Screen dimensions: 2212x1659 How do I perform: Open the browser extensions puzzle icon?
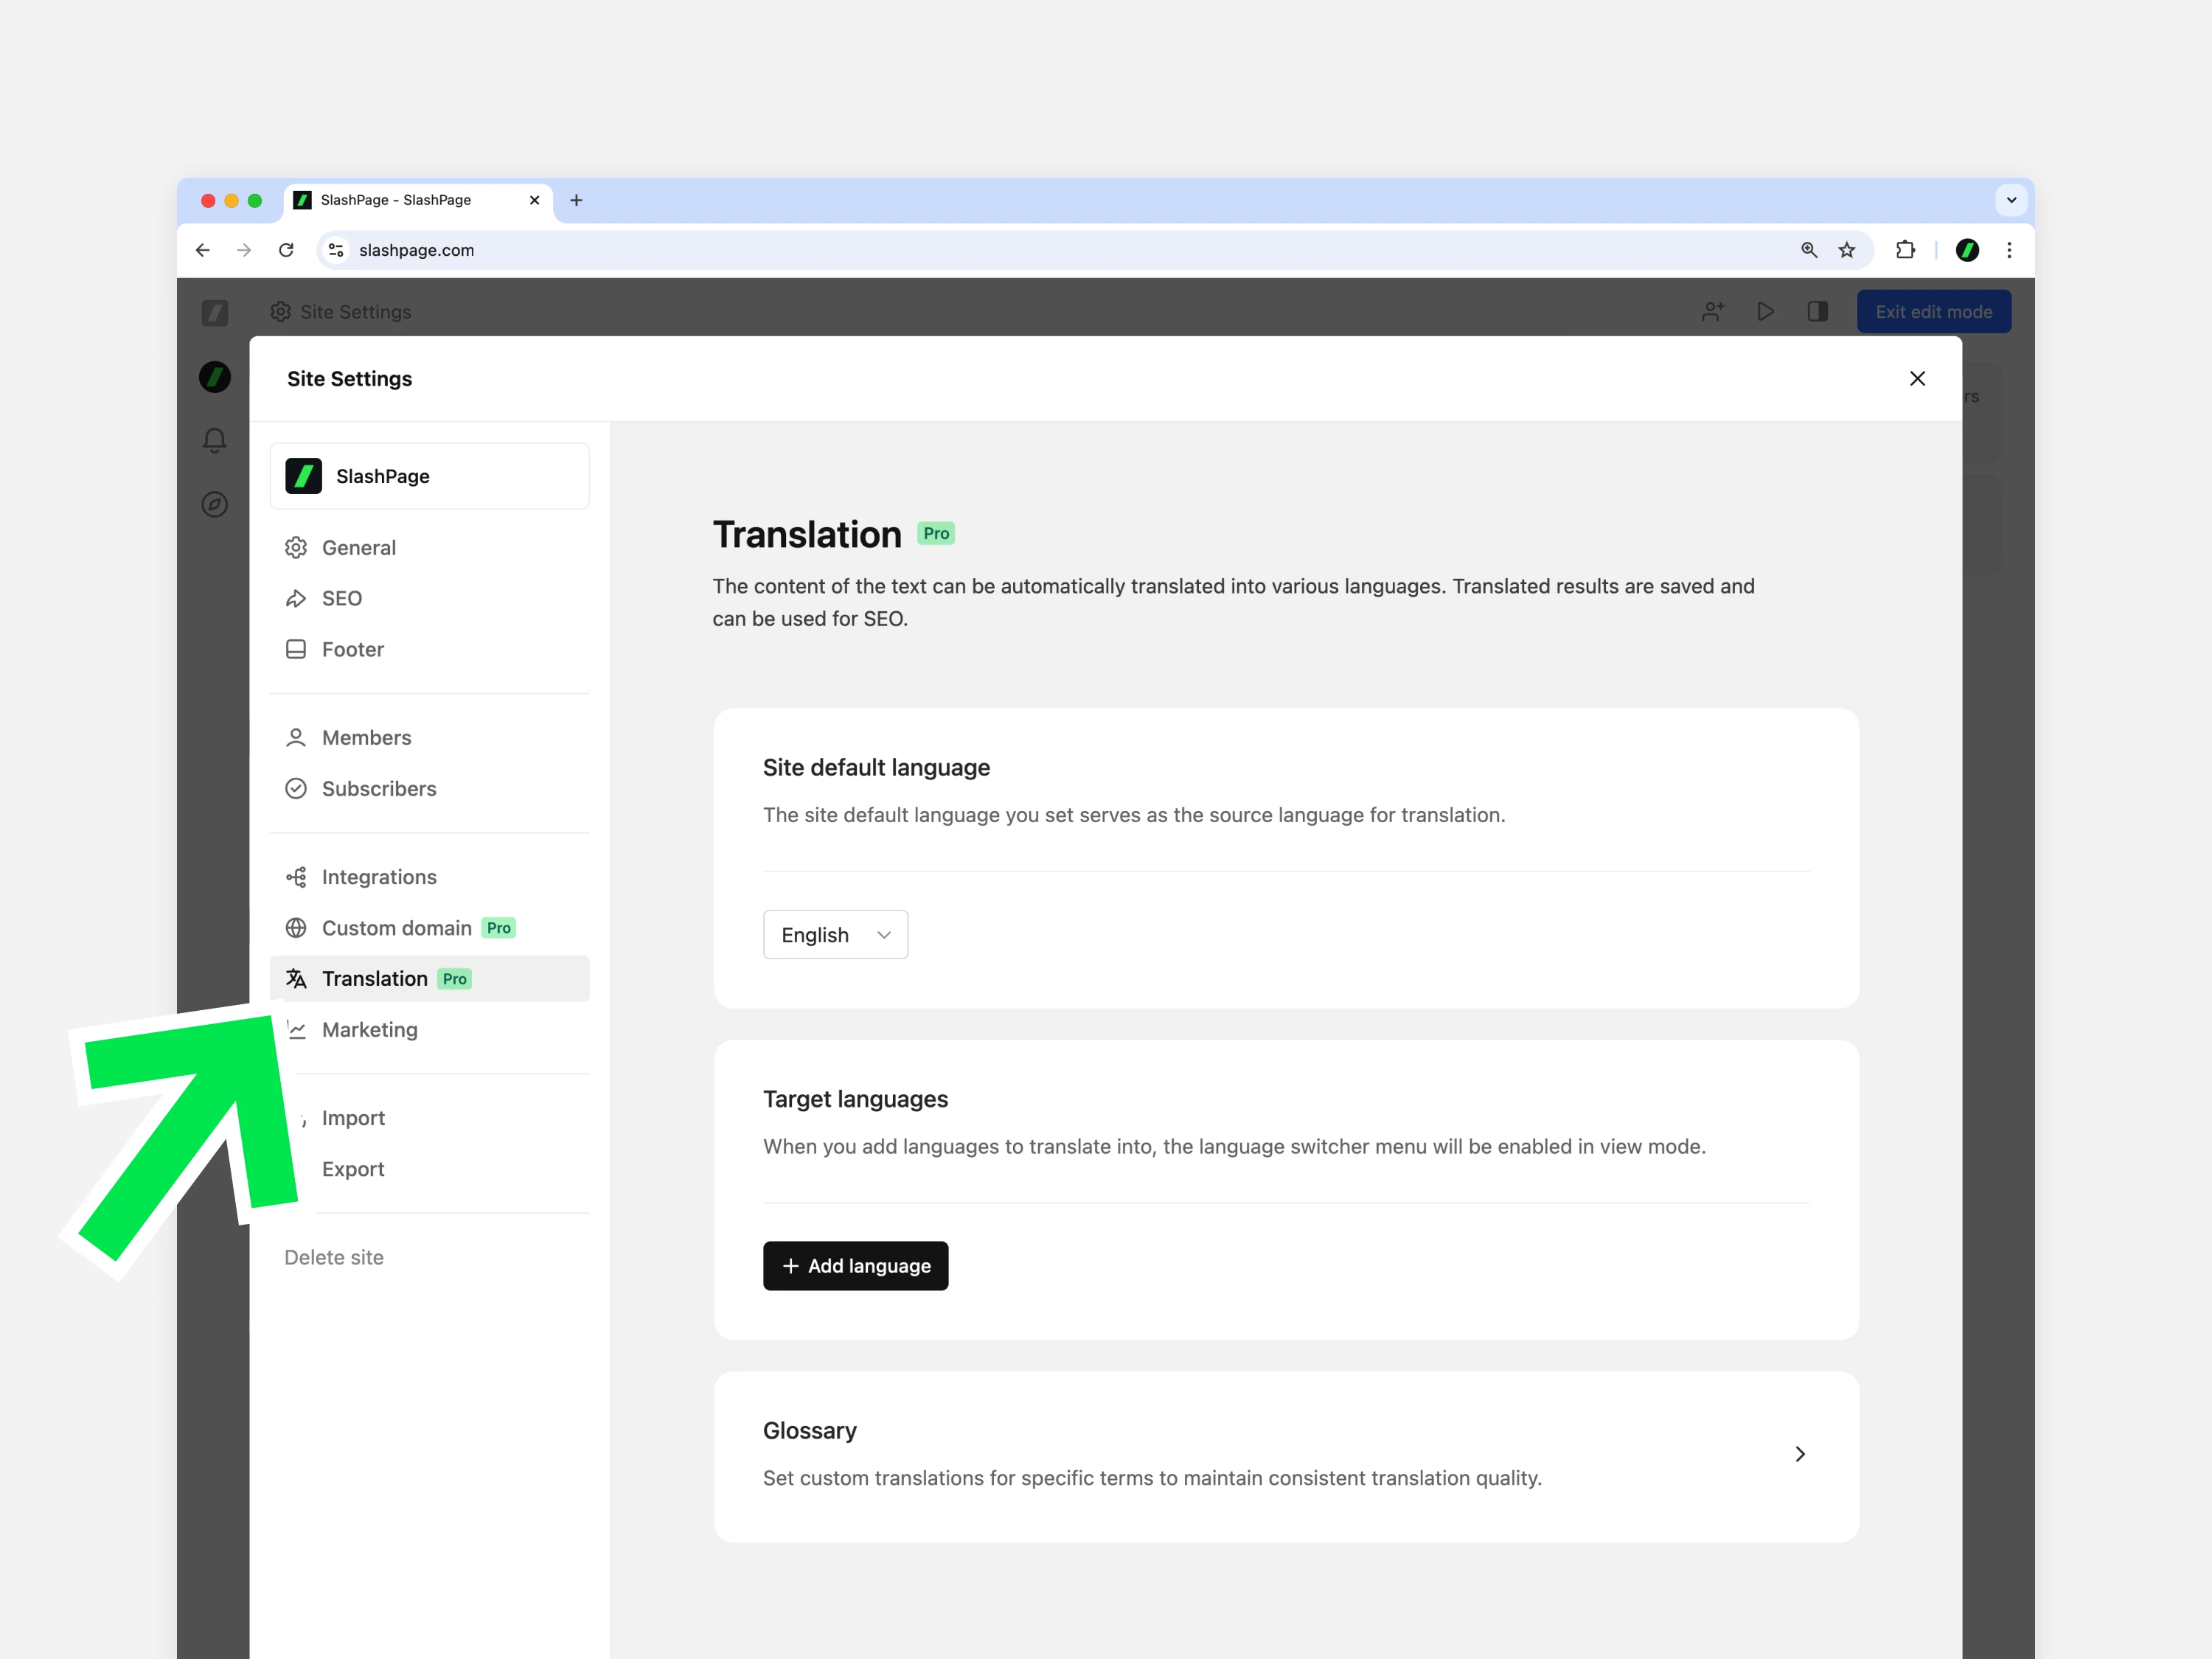1905,250
